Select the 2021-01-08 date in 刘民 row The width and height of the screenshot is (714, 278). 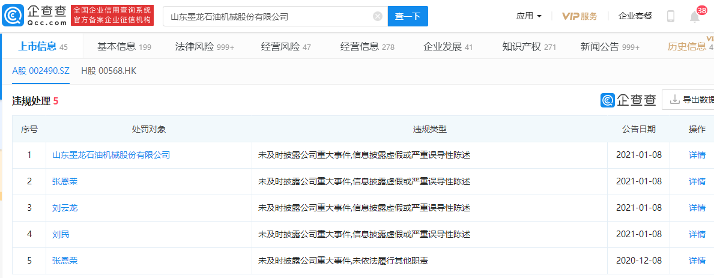(639, 234)
